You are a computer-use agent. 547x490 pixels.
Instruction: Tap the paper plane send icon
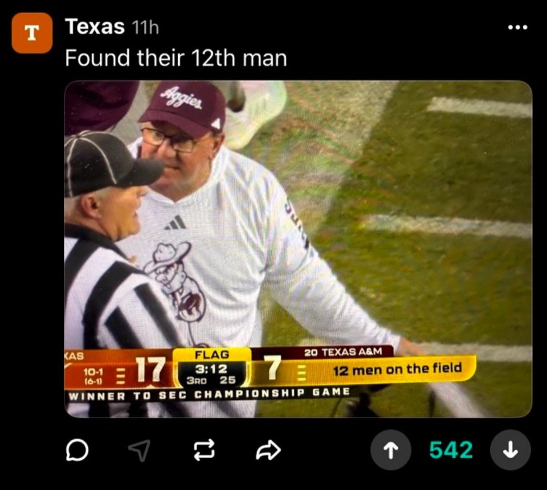[x=138, y=449]
